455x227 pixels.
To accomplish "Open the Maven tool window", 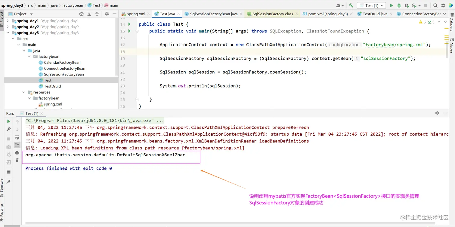I will click(x=452, y=46).
